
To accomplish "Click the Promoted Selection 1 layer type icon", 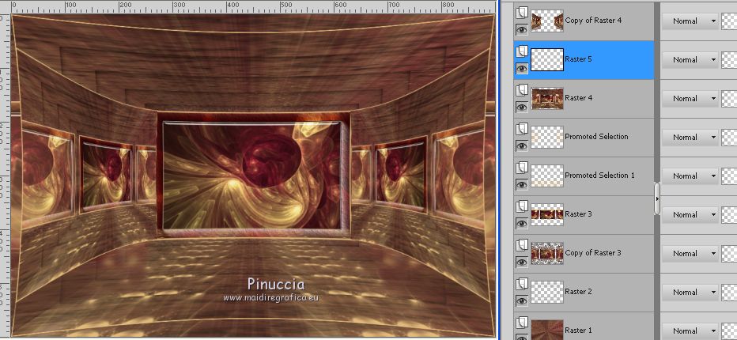I will coord(521,168).
